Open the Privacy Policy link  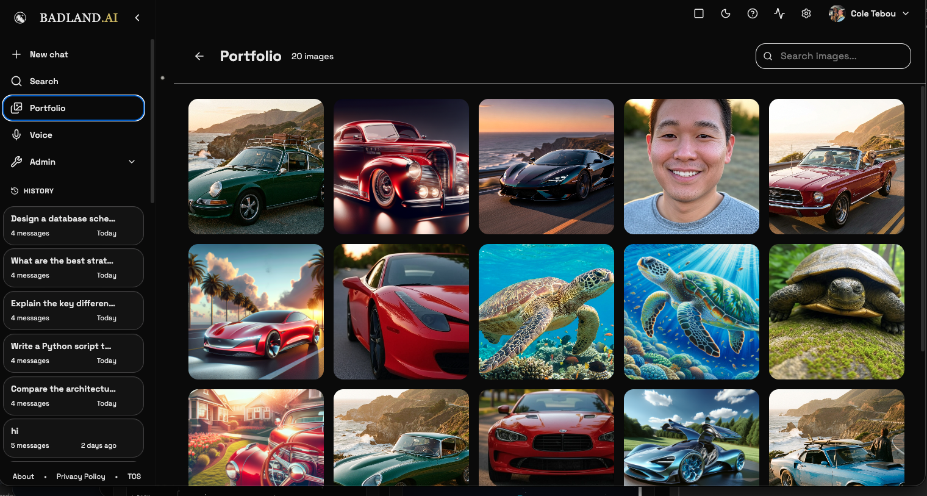(x=81, y=476)
